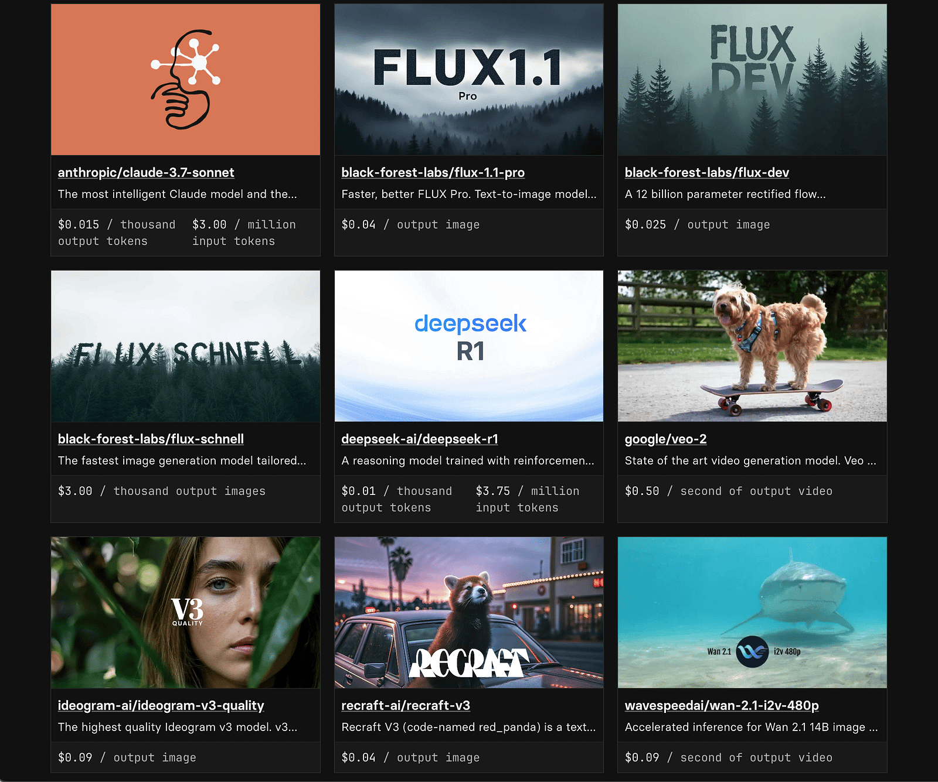Open the anthropic/claude-3.7-sonnet model link
Viewport: 938px width, 782px height.
click(146, 173)
